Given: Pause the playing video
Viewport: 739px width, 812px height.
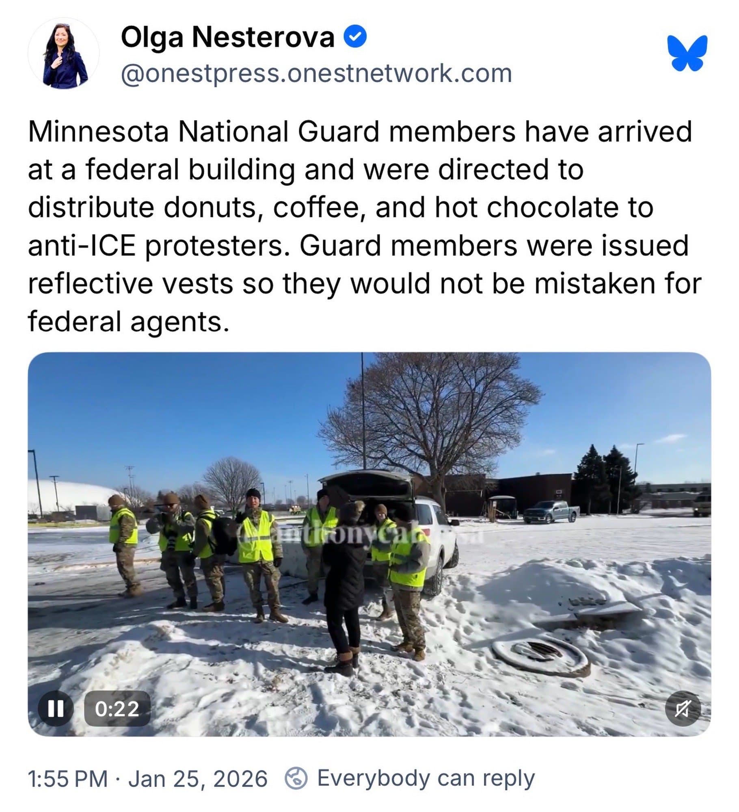Looking at the screenshot, I should [56, 708].
